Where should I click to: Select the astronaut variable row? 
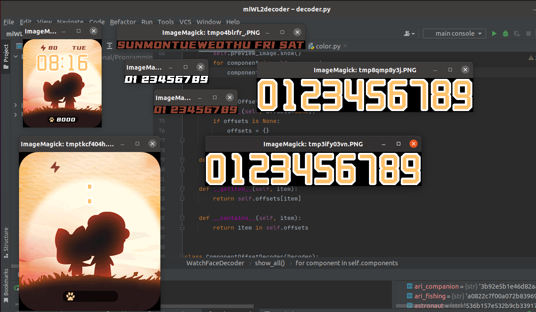pos(465,305)
